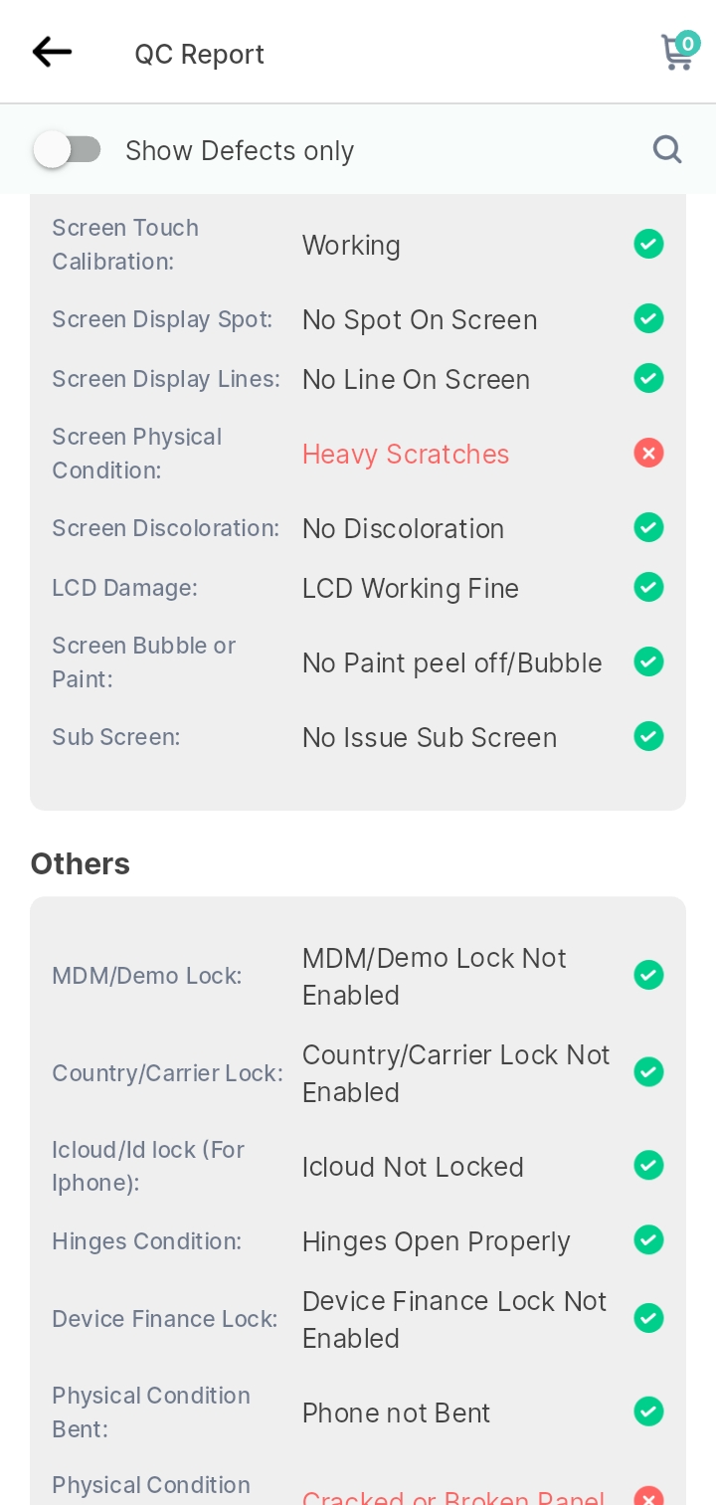Tap green check for Icloud Not Locked
This screenshot has height=1505, width=716.
(648, 1166)
